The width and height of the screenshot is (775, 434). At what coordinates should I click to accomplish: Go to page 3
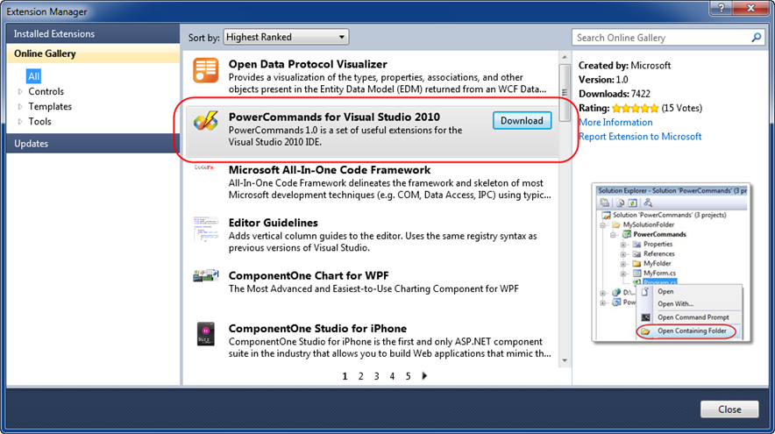(377, 376)
